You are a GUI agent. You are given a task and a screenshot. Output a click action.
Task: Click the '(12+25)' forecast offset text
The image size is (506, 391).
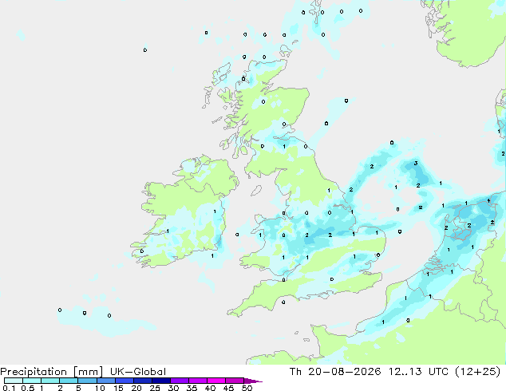pyautogui.click(x=477, y=372)
